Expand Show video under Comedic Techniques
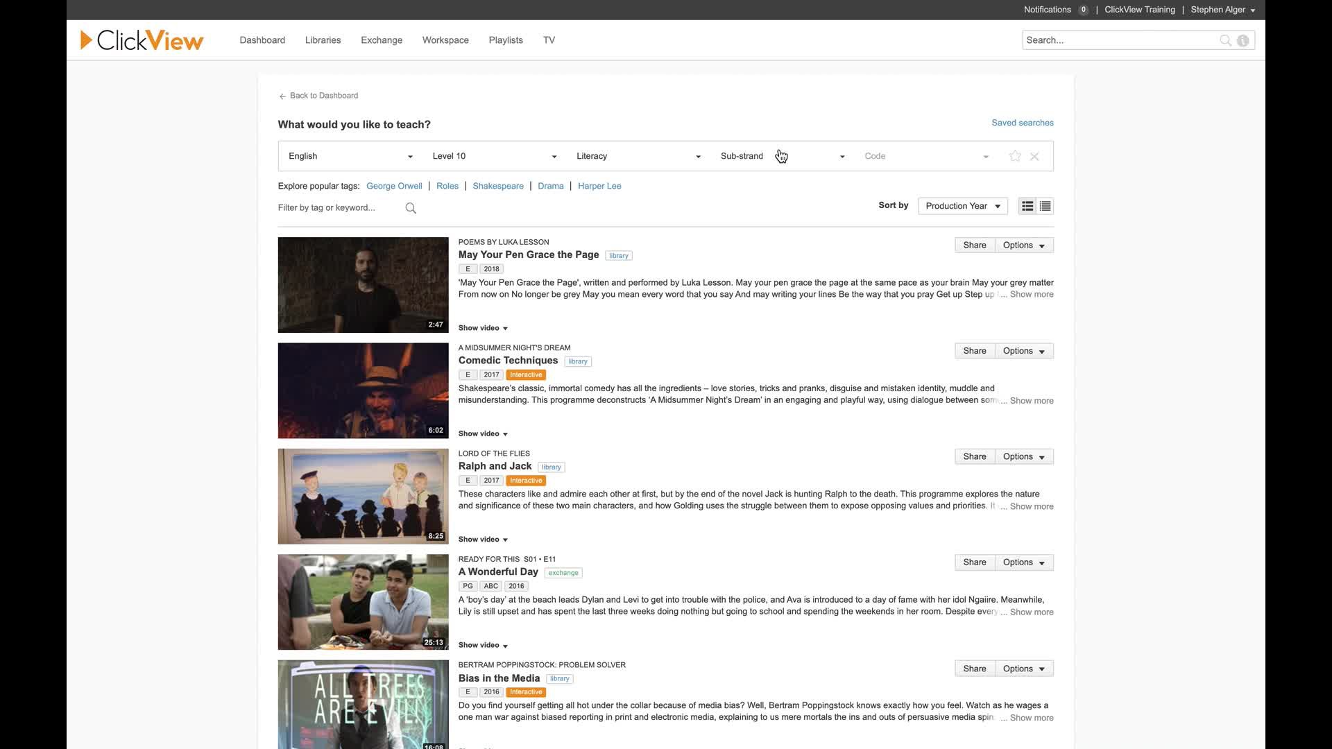Screen dimensions: 1332x749 (483, 433)
